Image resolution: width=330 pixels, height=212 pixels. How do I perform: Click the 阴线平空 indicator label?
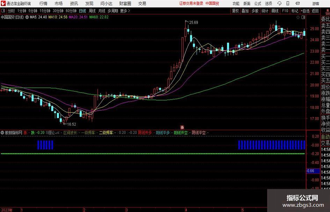pos(198,133)
